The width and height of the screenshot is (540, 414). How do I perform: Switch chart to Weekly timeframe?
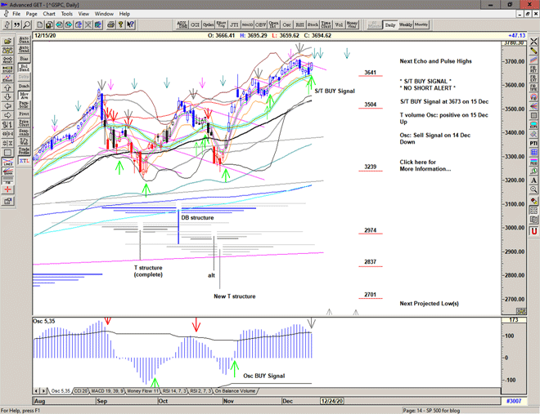coord(406,24)
